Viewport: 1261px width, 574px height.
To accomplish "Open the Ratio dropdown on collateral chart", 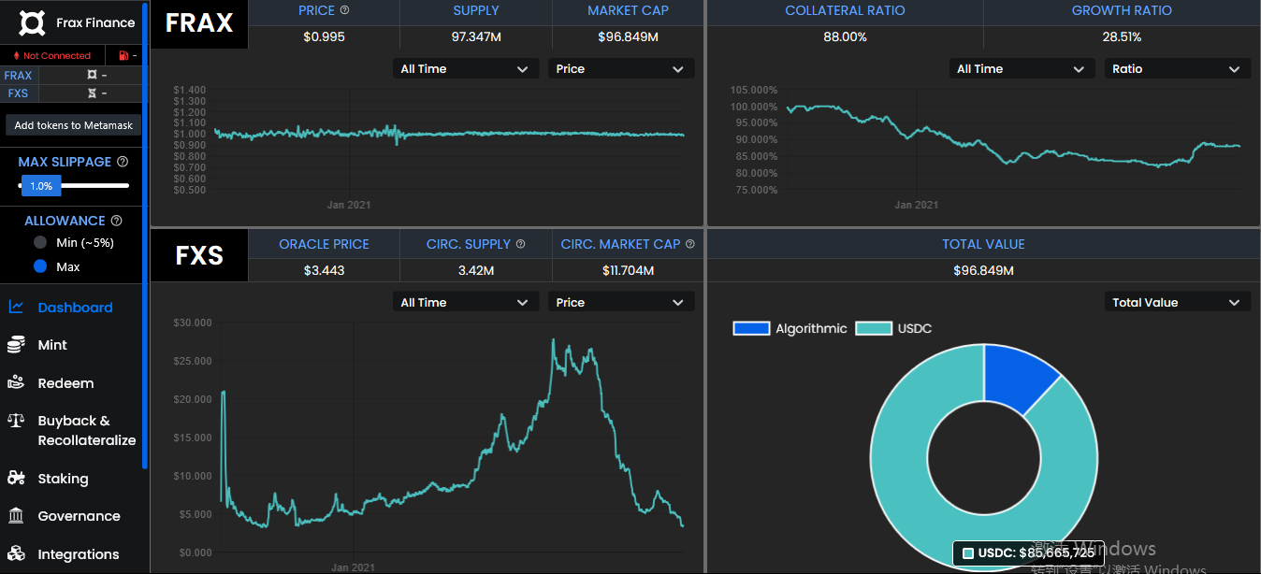I will tap(1177, 69).
